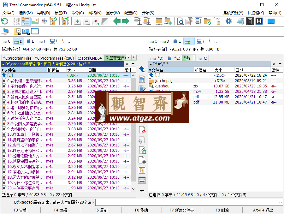Toggle the quick view panel icon

44,21
